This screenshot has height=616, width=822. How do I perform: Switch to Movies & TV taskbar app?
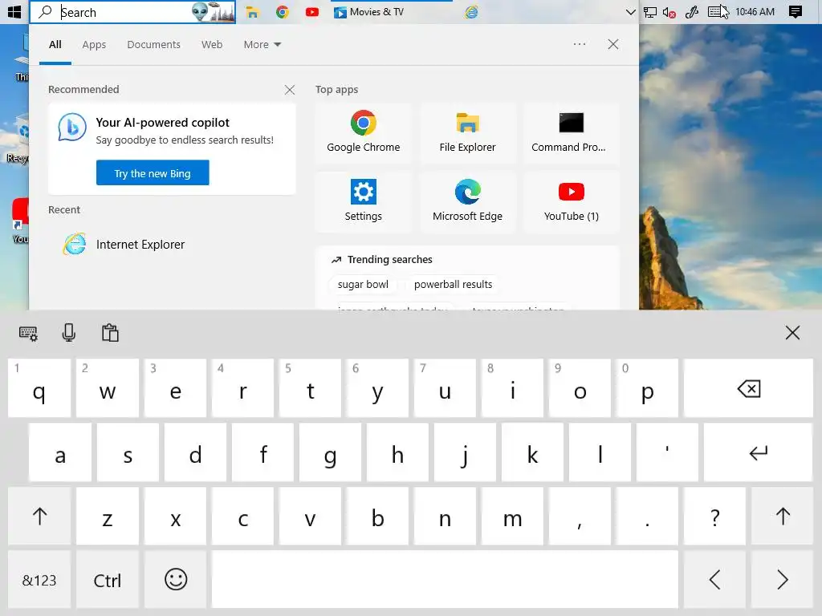click(391, 12)
